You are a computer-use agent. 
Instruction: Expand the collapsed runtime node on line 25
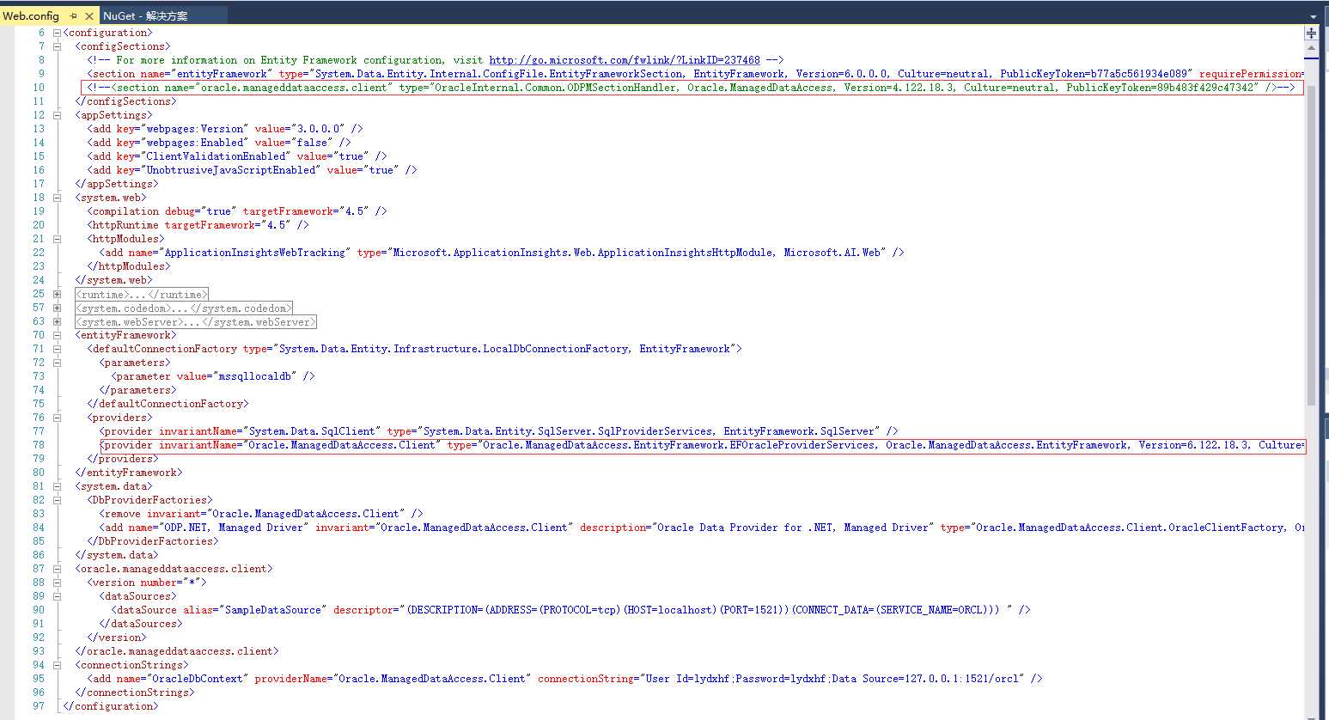click(57, 294)
